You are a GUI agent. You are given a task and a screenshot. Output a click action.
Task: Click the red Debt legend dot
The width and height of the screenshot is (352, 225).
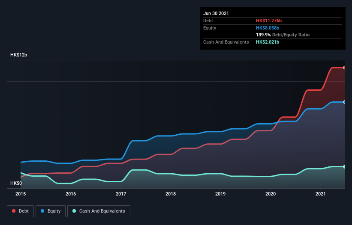14,211
